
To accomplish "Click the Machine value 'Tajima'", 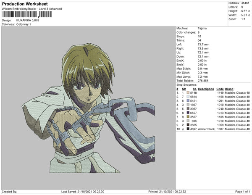I will point(202,28).
